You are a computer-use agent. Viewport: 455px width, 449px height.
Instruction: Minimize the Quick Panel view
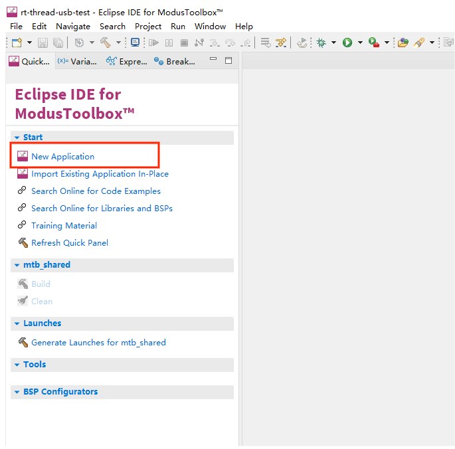[213, 59]
